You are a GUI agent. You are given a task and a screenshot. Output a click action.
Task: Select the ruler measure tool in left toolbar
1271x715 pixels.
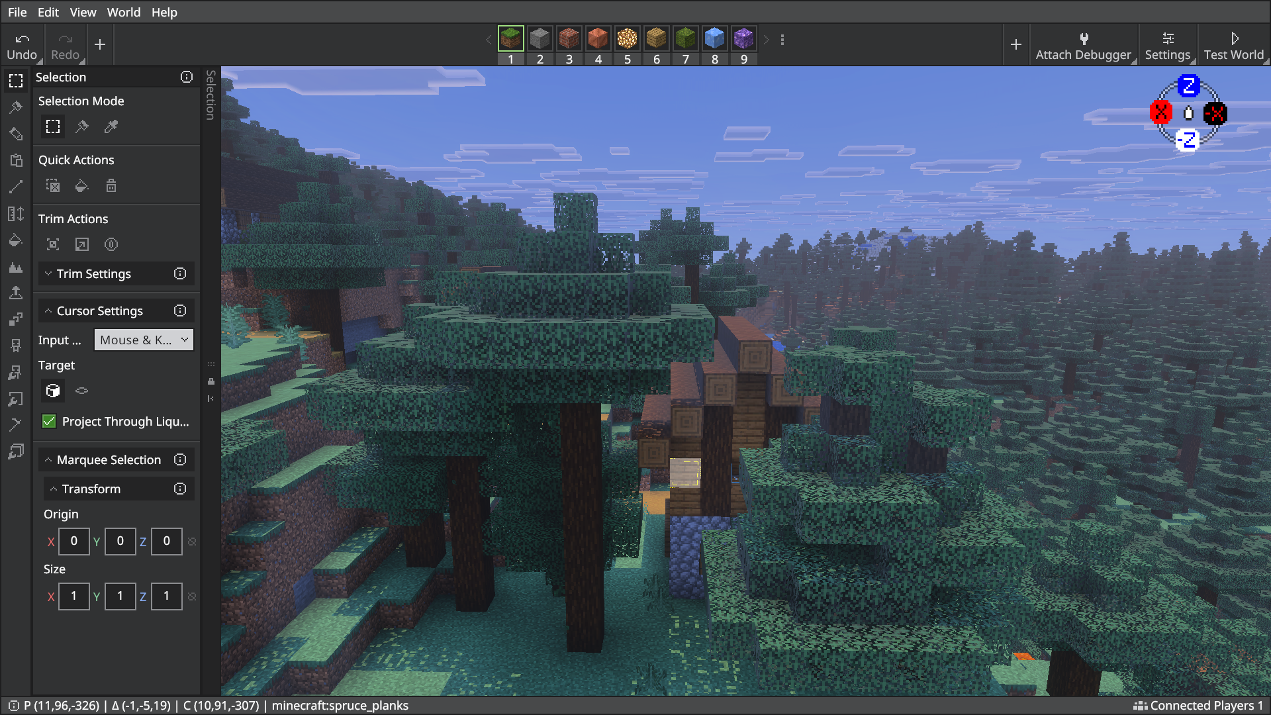click(16, 213)
